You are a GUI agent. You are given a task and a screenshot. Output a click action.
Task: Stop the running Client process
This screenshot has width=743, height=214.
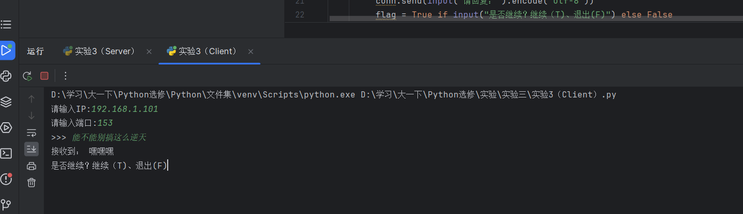click(44, 76)
